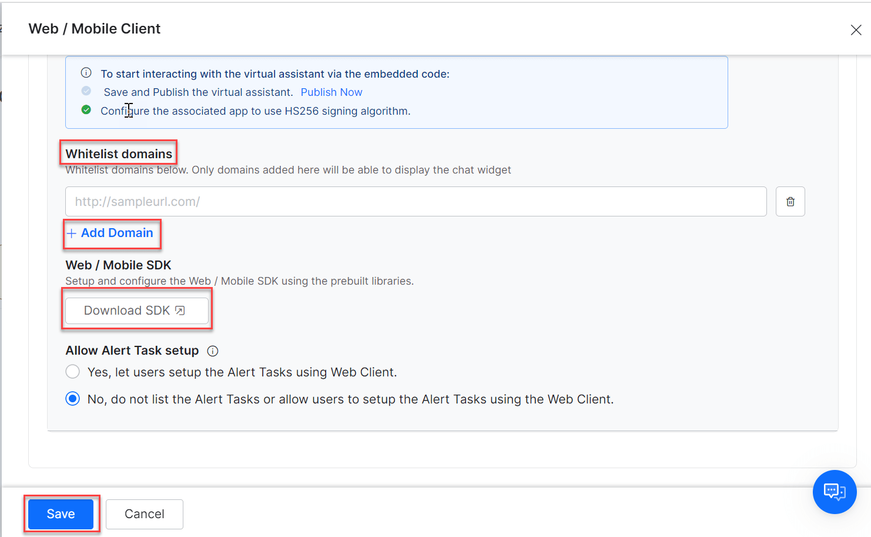This screenshot has width=871, height=537.
Task: Select No, do not list Alert Tasks
Action: coord(73,399)
